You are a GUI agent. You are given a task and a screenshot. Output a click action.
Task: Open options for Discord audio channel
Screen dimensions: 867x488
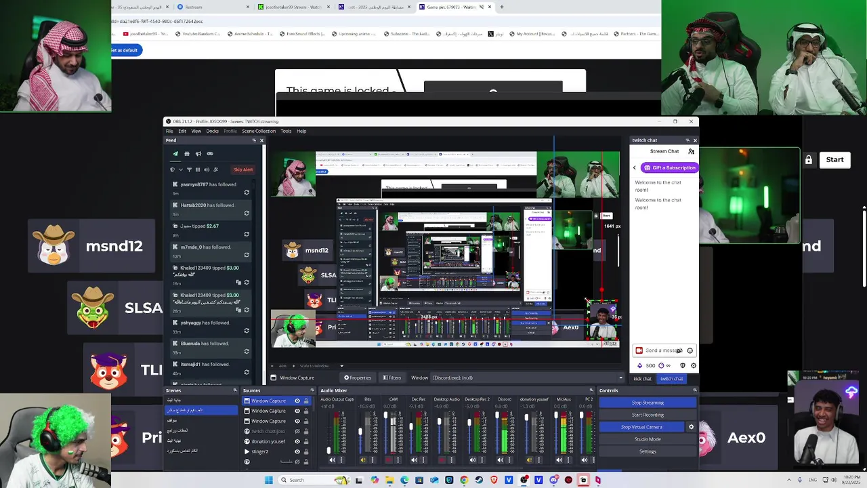509,460
